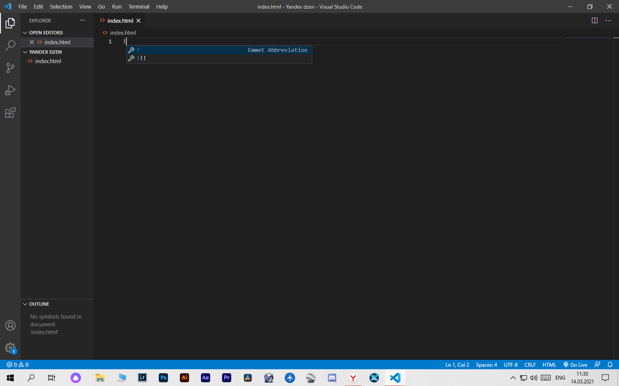Click Ln 1, Col 2 cursor position

(x=457, y=364)
